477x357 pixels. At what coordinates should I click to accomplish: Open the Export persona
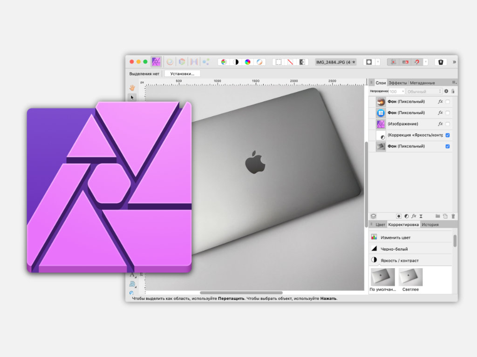pyautogui.click(x=206, y=62)
